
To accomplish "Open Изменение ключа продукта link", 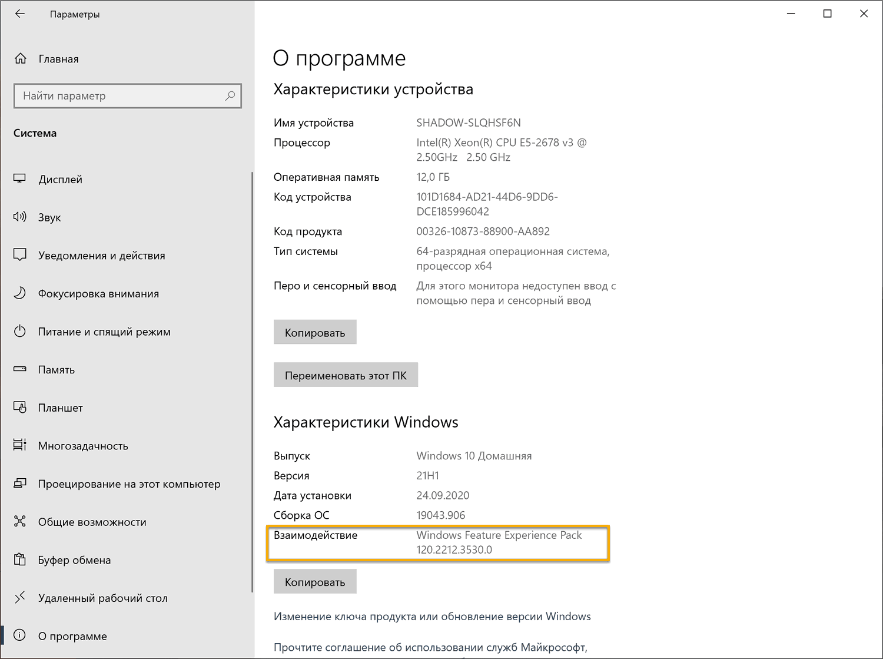I will pyautogui.click(x=431, y=616).
